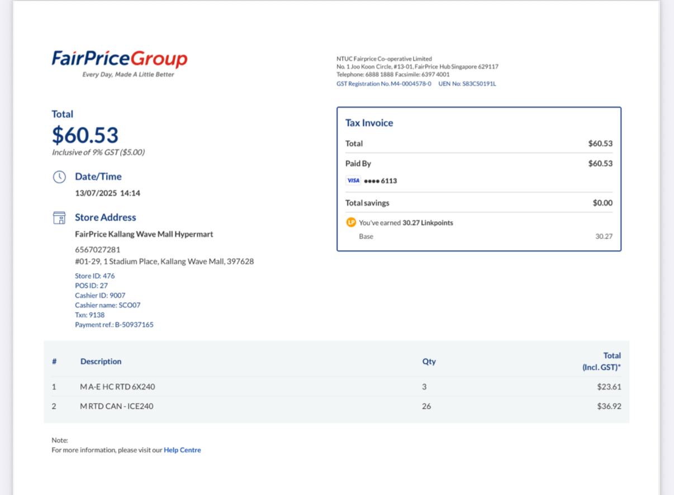Click the Telephone: 6888 1888 line
This screenshot has height=495, width=674.
pyautogui.click(x=393, y=74)
